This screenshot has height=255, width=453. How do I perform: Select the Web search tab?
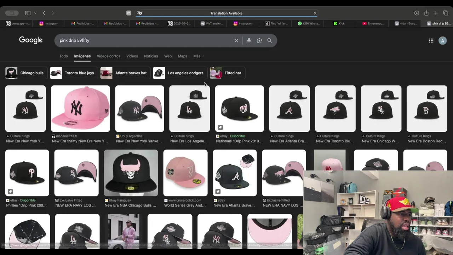168,56
